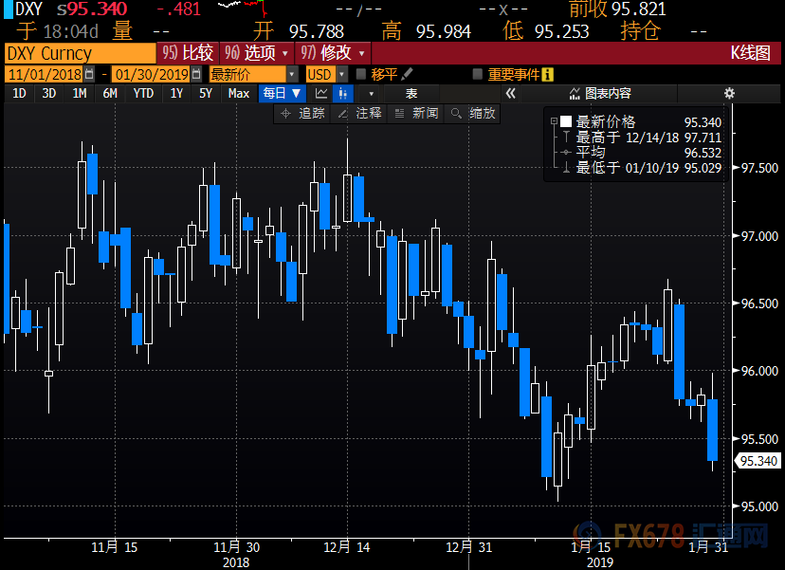Click 重要事件 info icon

(548, 74)
